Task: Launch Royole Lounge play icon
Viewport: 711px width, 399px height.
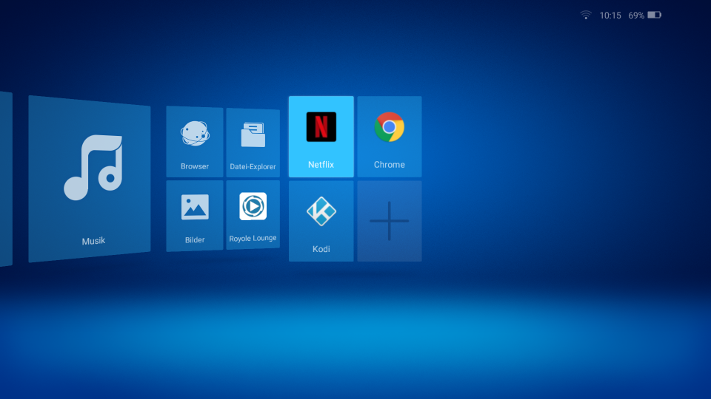Action: pyautogui.click(x=253, y=206)
